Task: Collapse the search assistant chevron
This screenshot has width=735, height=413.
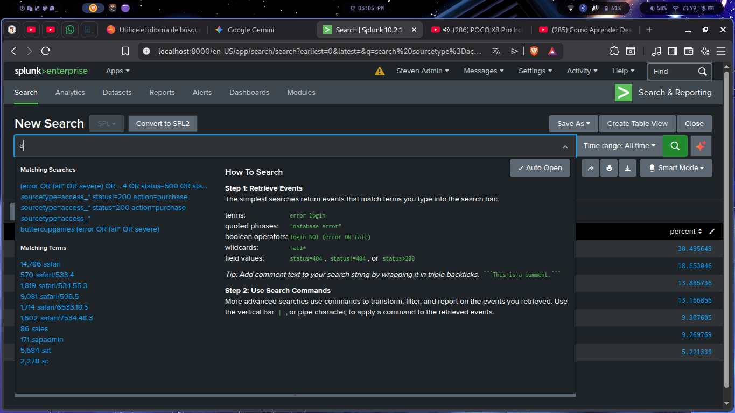Action: [x=565, y=146]
